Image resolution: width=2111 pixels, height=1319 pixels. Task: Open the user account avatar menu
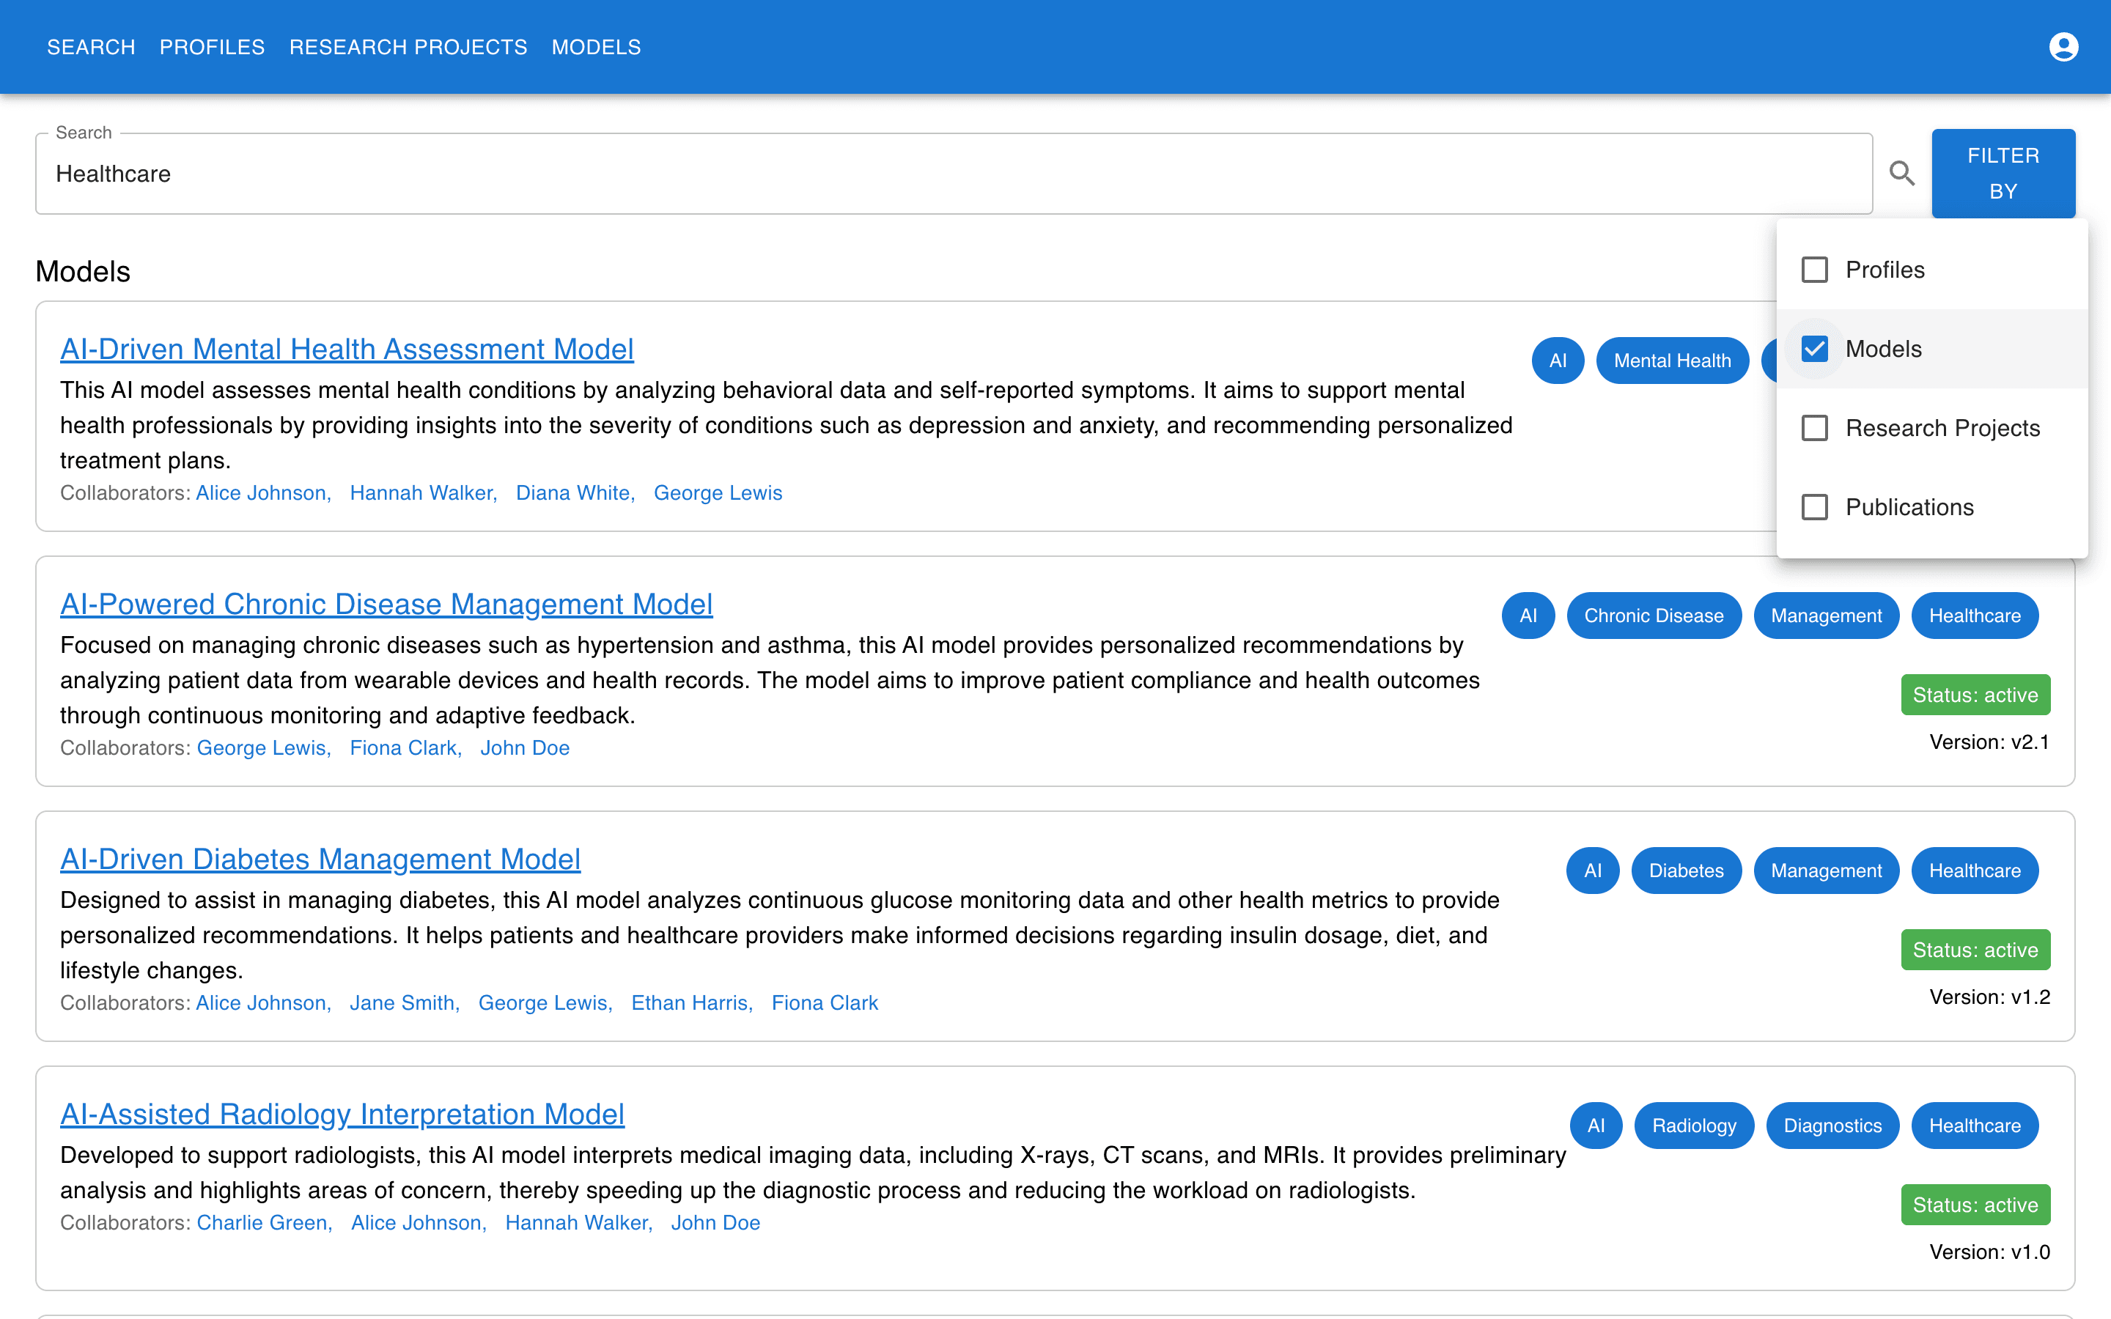2063,46
